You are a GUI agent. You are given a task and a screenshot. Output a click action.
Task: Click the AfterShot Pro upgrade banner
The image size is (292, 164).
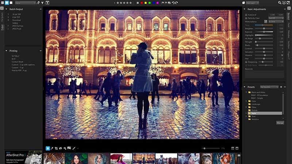(23, 157)
